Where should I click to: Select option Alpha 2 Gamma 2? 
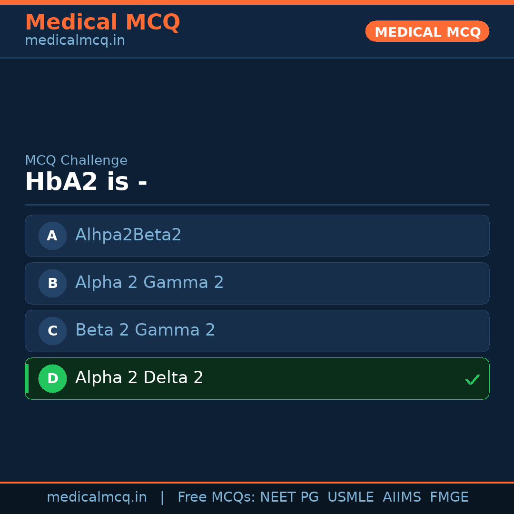click(x=149, y=283)
